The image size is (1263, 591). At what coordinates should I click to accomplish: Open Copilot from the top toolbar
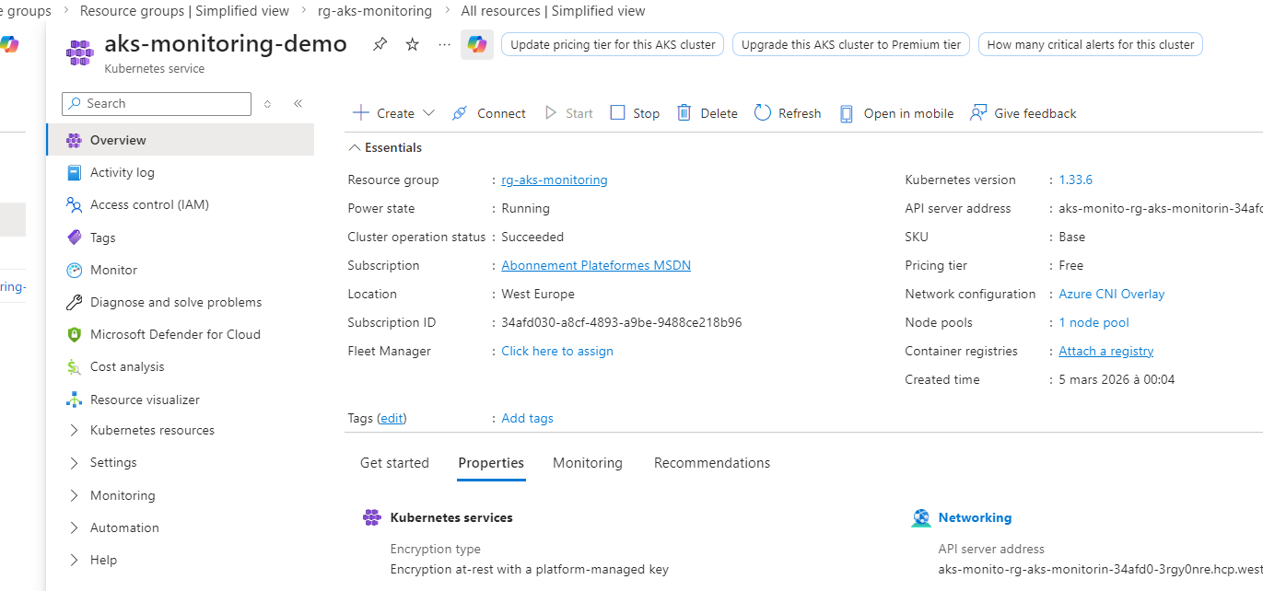pos(476,43)
